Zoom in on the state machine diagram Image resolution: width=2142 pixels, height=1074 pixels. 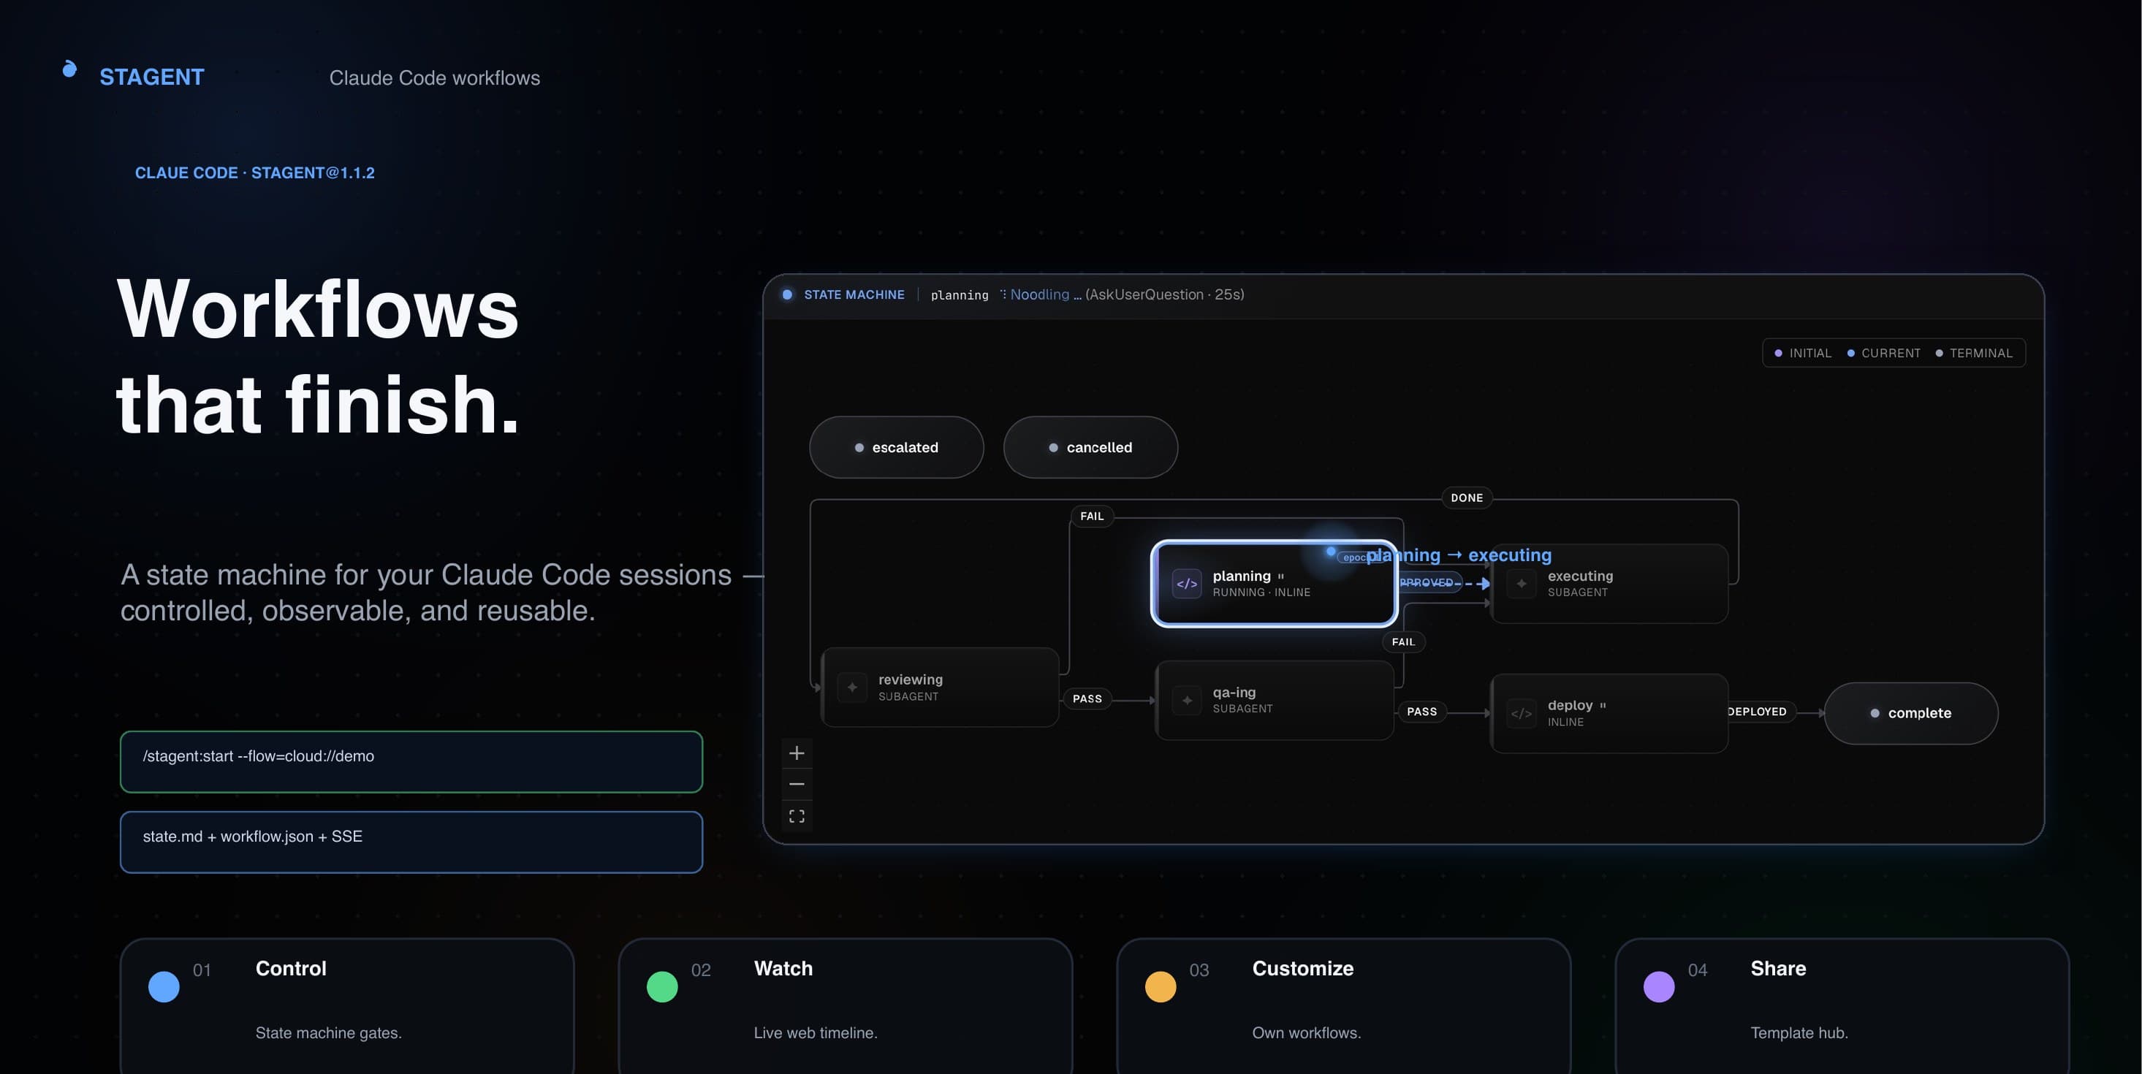click(x=797, y=753)
